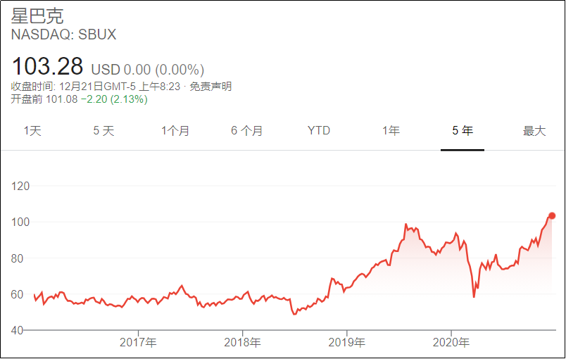Click the green −2.20 (2.13%) change
The image size is (566, 359).
(x=114, y=99)
